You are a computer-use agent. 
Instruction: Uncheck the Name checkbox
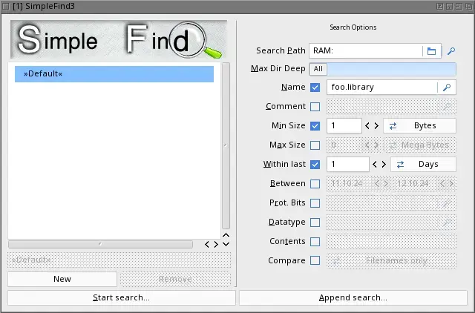[x=315, y=88]
